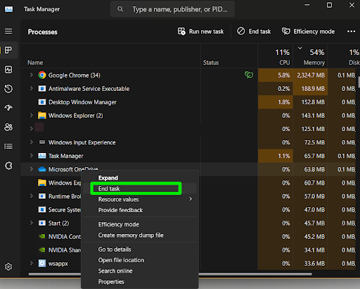This screenshot has width=360, height=289.
Task: Select Search online menu entry
Action: point(140,271)
